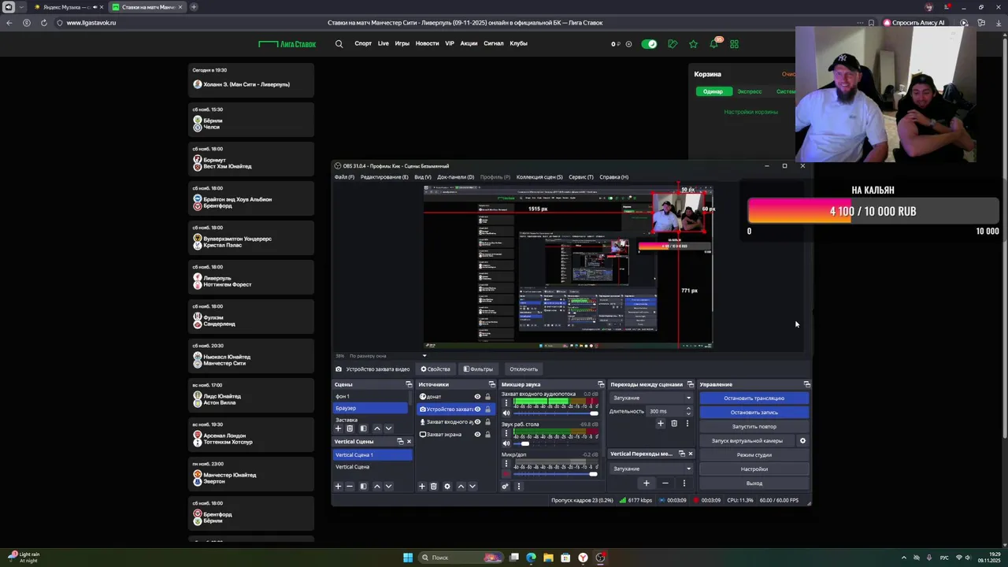Open the Файл menu in OBS

pyautogui.click(x=344, y=177)
